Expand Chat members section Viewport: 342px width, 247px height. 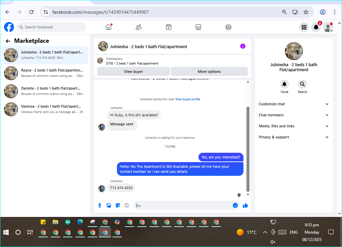(294, 115)
